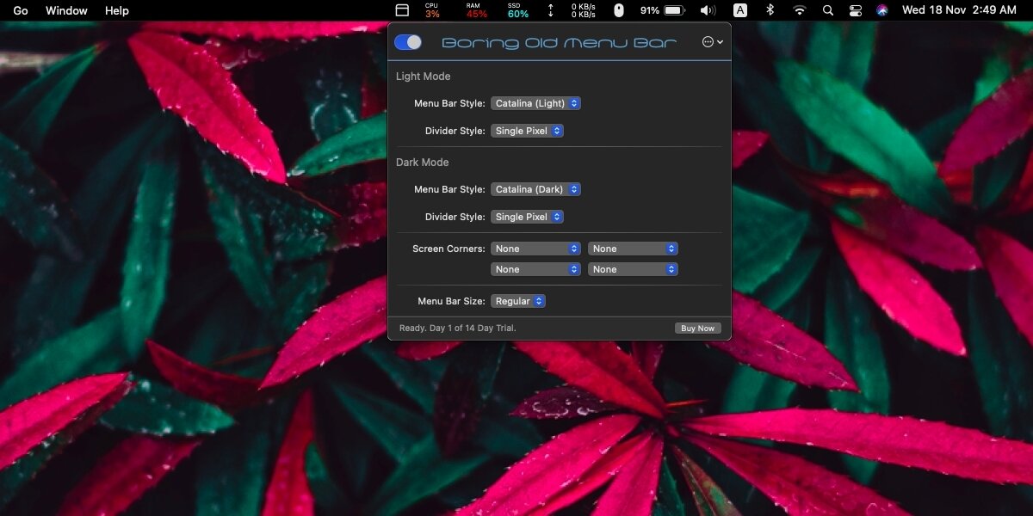Open the Bluetooth status menu
The width and height of the screenshot is (1033, 516).
[x=770, y=10]
